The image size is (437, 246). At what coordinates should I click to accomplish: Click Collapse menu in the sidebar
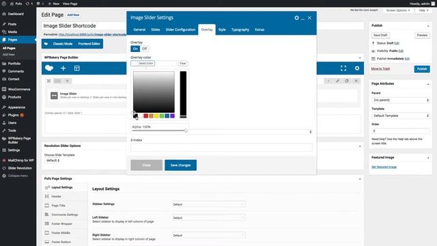18,176
